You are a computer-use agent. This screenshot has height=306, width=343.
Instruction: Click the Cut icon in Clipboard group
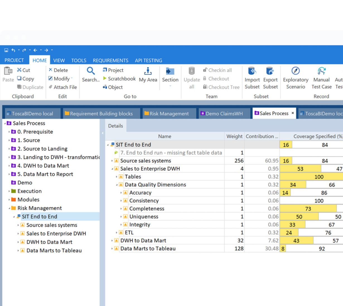coord(19,70)
